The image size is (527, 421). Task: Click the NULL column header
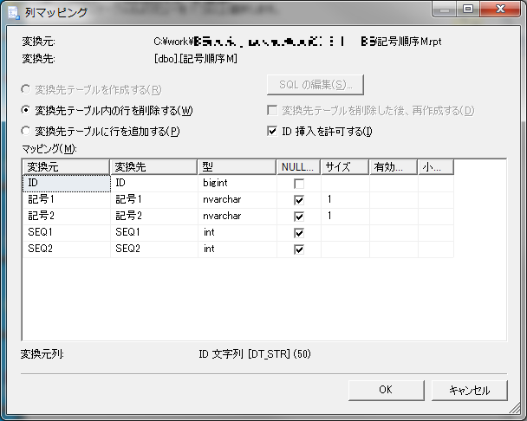(299, 167)
